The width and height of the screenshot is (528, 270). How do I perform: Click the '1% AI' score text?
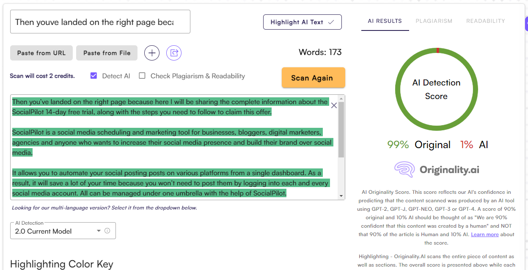[x=474, y=145]
